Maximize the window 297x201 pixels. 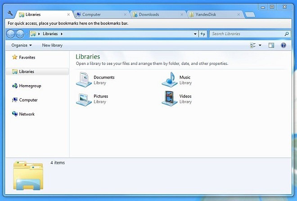[272, 7]
